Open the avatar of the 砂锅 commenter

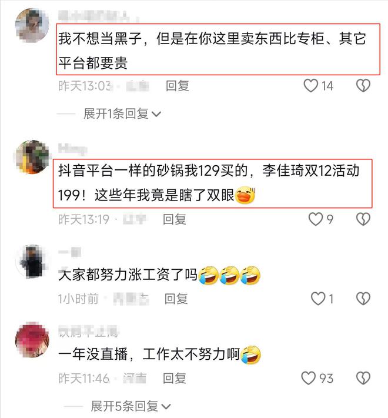32,158
